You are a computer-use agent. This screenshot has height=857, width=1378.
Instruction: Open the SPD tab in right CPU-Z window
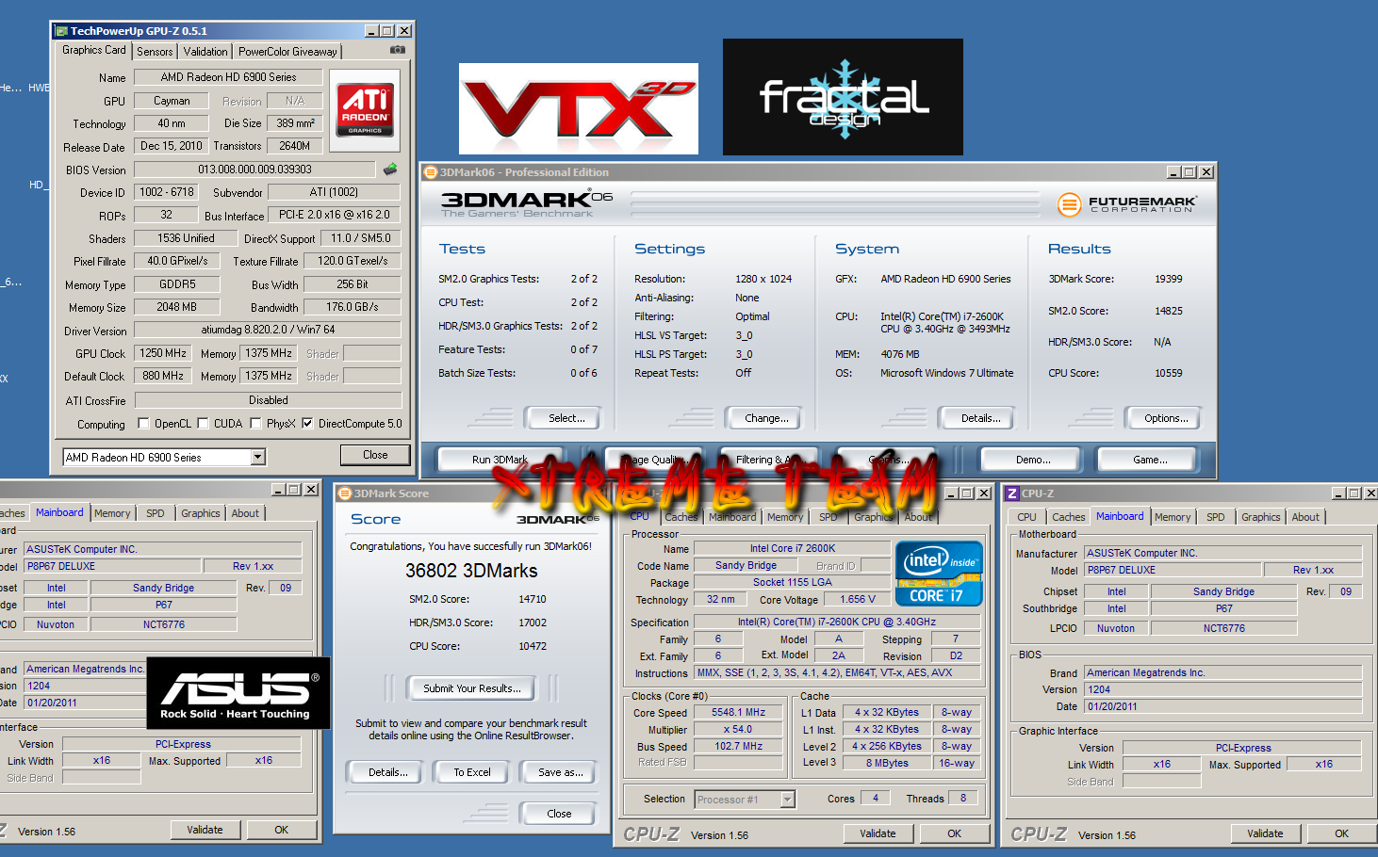tap(1216, 517)
